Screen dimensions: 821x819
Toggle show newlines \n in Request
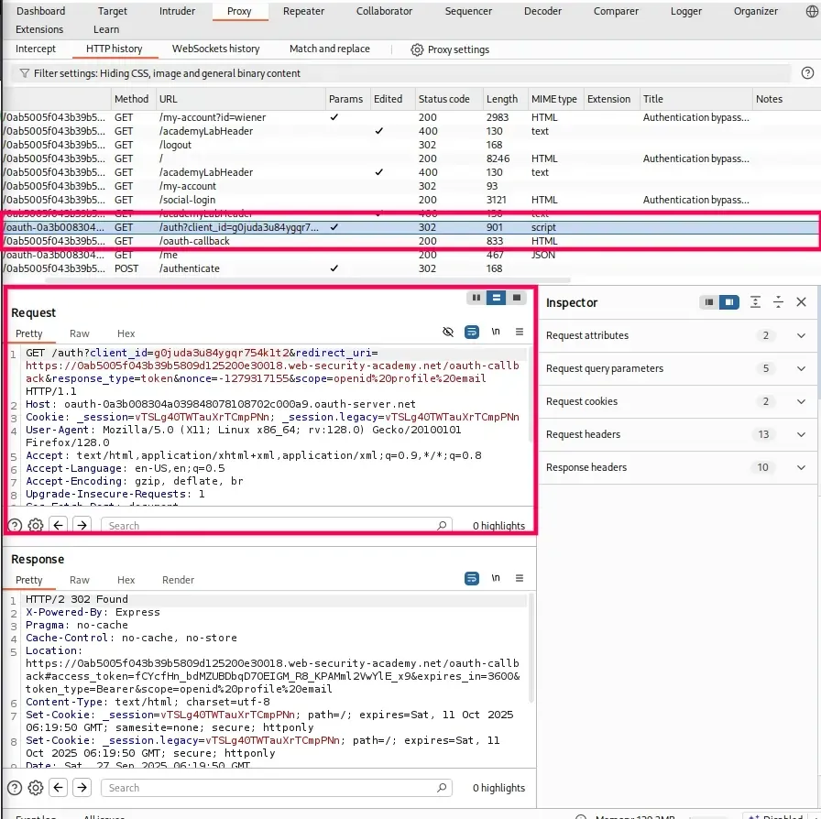click(496, 332)
